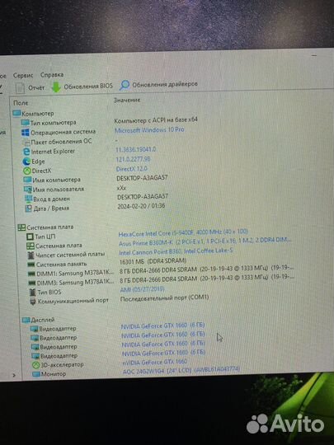Expand the chevron in the left tree panel

(14, 376)
